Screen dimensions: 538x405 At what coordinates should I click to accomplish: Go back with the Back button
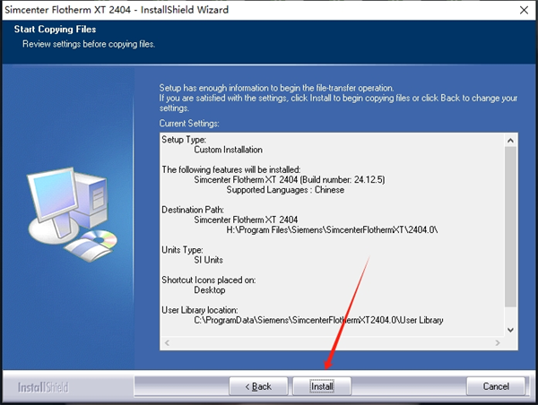(258, 386)
